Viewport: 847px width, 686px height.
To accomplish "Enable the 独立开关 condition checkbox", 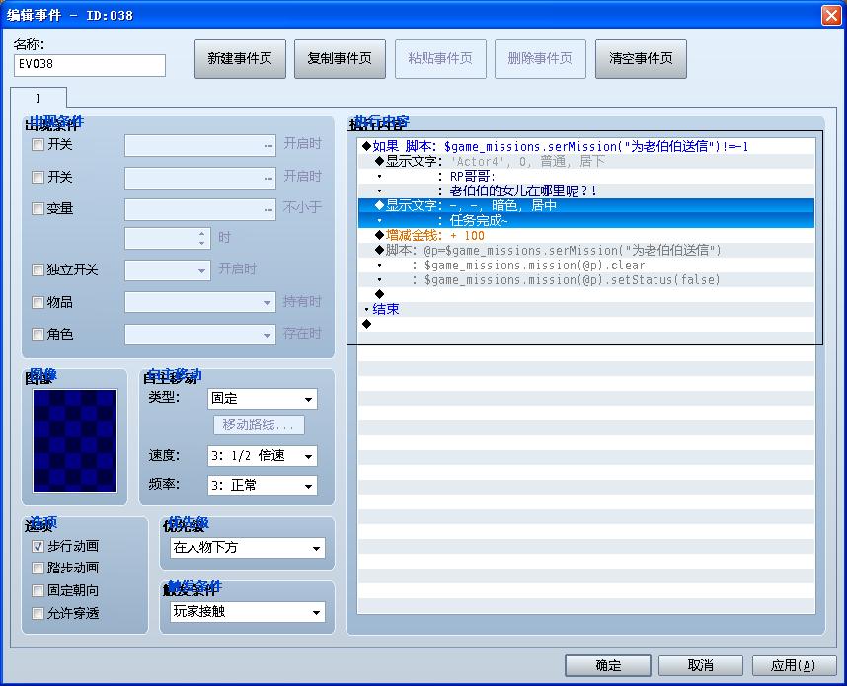I will tap(38, 270).
